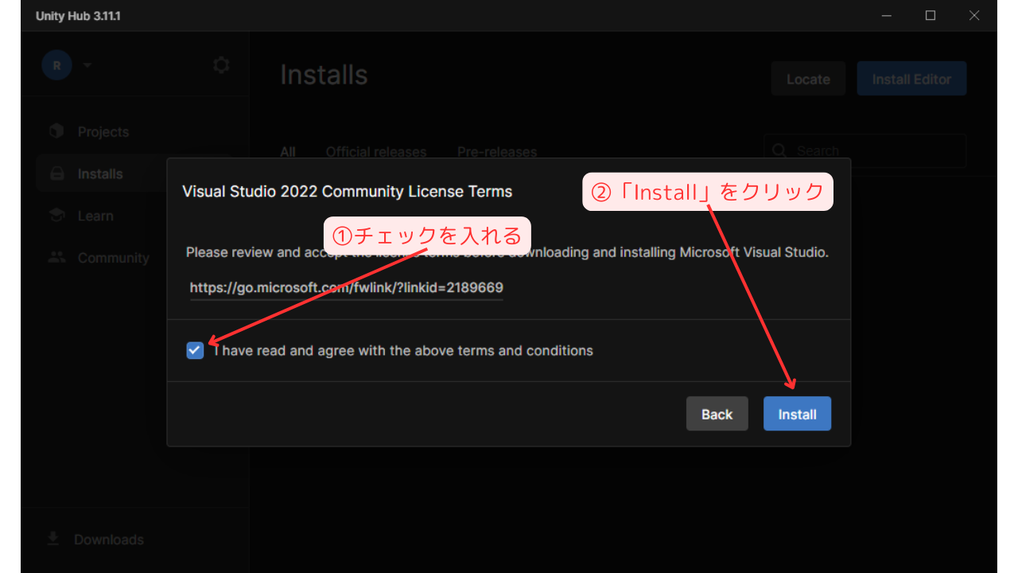The image size is (1018, 573).
Task: Open the Microsoft license terms link
Action: point(348,287)
